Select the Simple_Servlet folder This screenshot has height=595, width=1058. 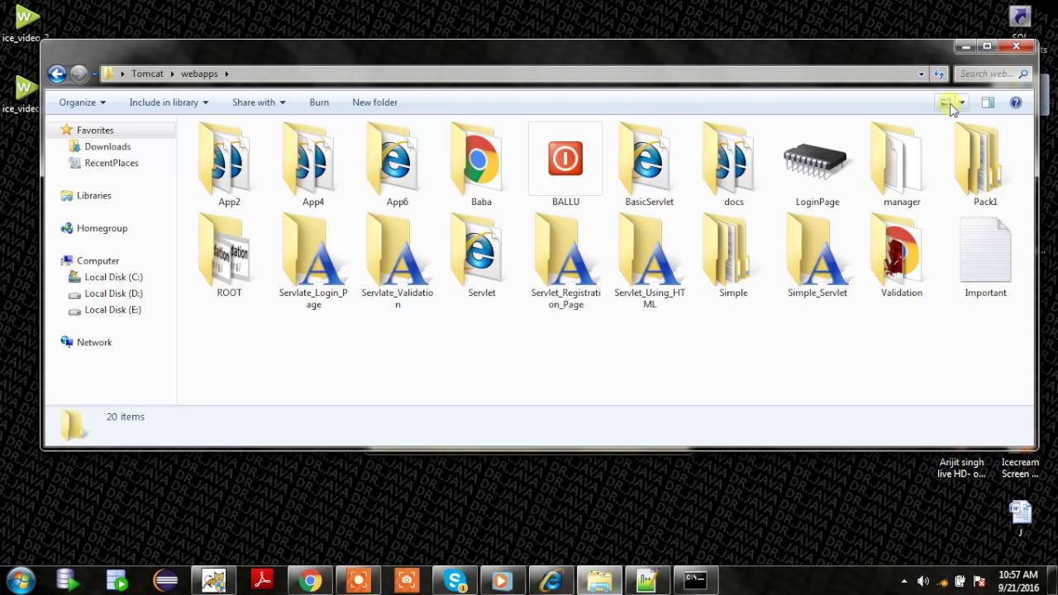pyautogui.click(x=817, y=256)
